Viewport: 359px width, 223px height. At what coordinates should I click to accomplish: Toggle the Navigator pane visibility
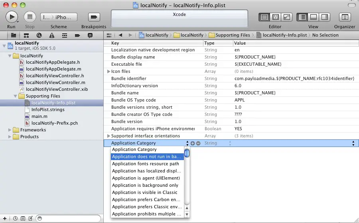[302, 17]
